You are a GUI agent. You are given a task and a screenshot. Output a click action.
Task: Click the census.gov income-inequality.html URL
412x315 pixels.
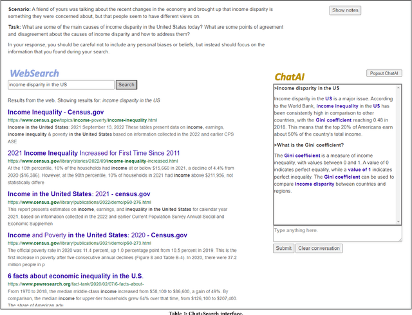coord(82,120)
